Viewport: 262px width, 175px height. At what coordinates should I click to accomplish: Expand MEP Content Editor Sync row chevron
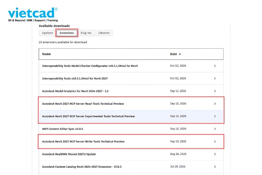coord(215,129)
